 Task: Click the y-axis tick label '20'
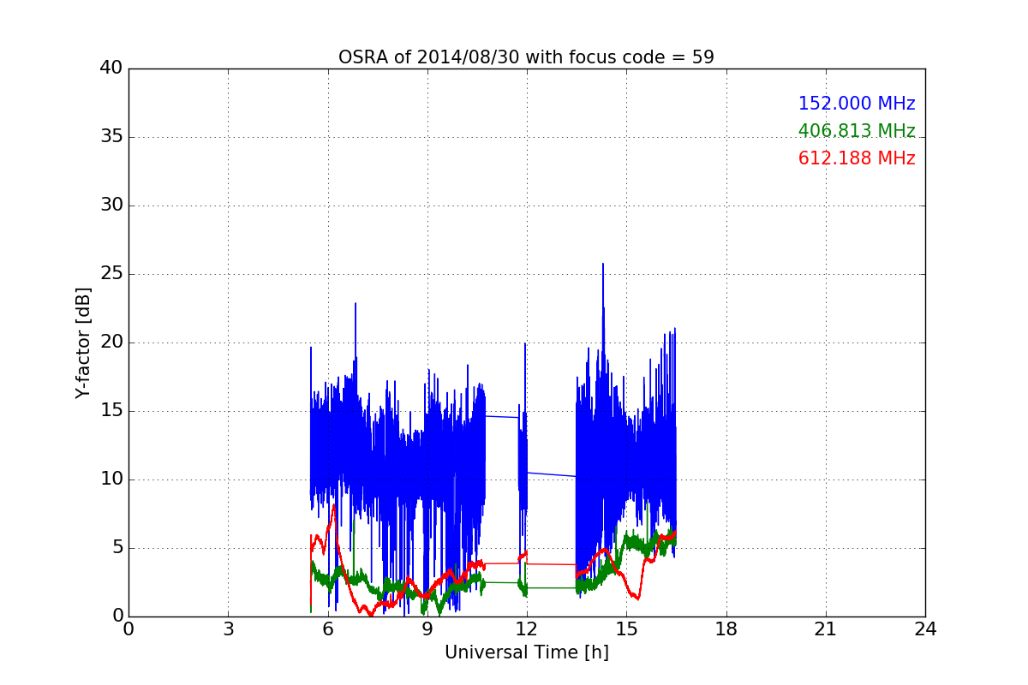[111, 342]
